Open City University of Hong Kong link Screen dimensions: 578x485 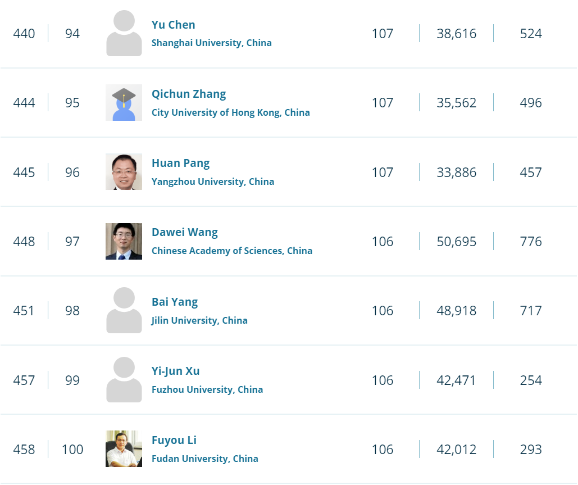pos(230,112)
